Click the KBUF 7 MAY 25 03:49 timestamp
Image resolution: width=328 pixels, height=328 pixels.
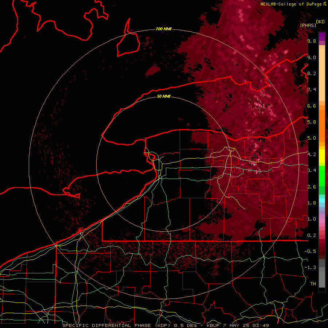click(x=238, y=325)
